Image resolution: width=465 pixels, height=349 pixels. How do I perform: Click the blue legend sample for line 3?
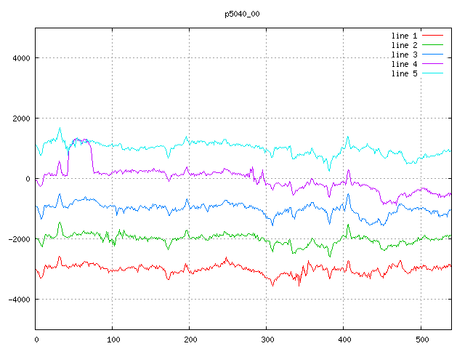pos(432,55)
